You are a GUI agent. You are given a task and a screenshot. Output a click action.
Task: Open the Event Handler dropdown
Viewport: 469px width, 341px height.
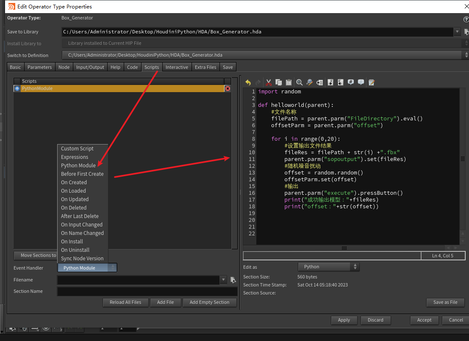(87, 268)
